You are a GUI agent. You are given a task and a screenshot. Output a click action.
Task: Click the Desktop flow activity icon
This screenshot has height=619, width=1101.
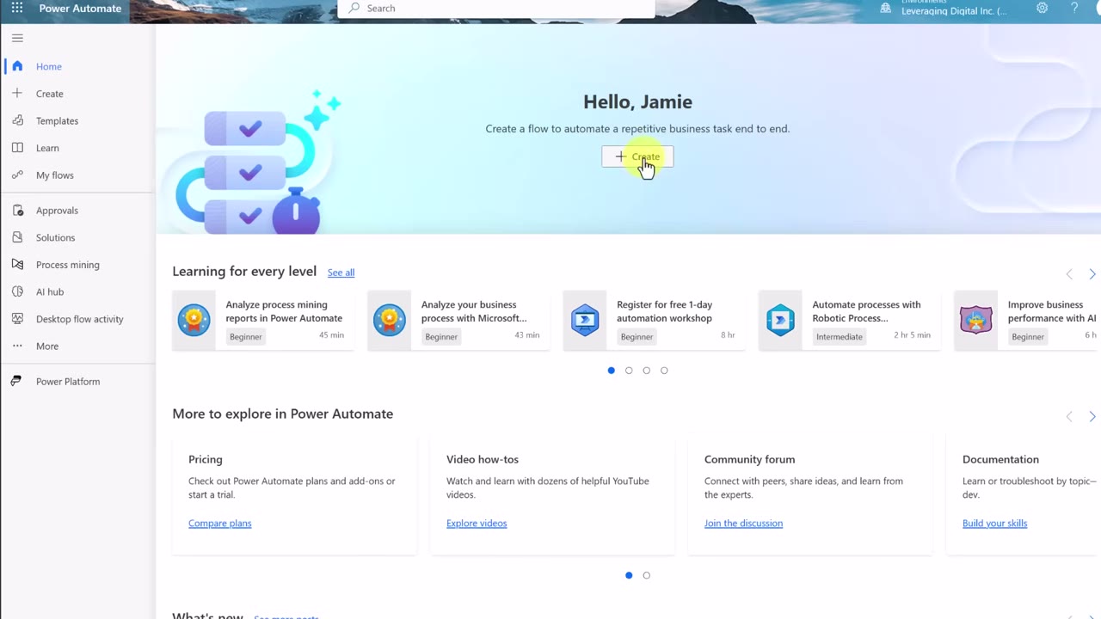(x=17, y=318)
